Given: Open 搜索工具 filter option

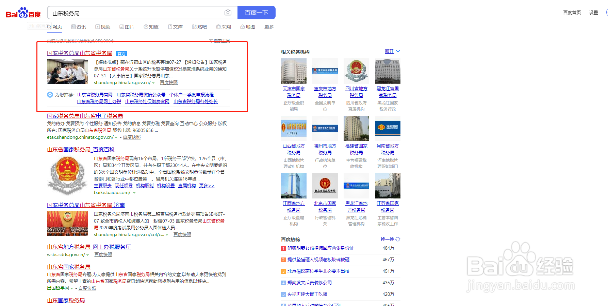Looking at the screenshot, I should pyautogui.click(x=219, y=41).
